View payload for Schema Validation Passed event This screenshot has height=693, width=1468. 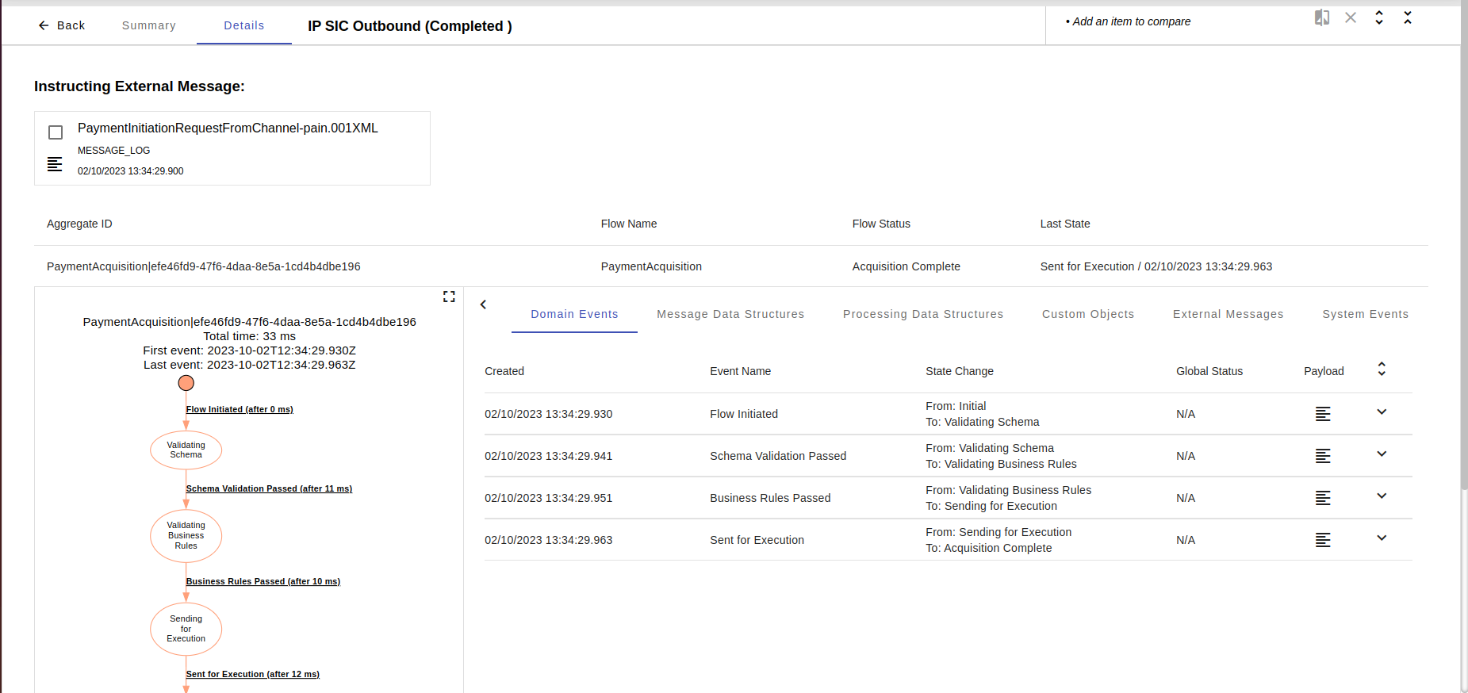tap(1323, 456)
